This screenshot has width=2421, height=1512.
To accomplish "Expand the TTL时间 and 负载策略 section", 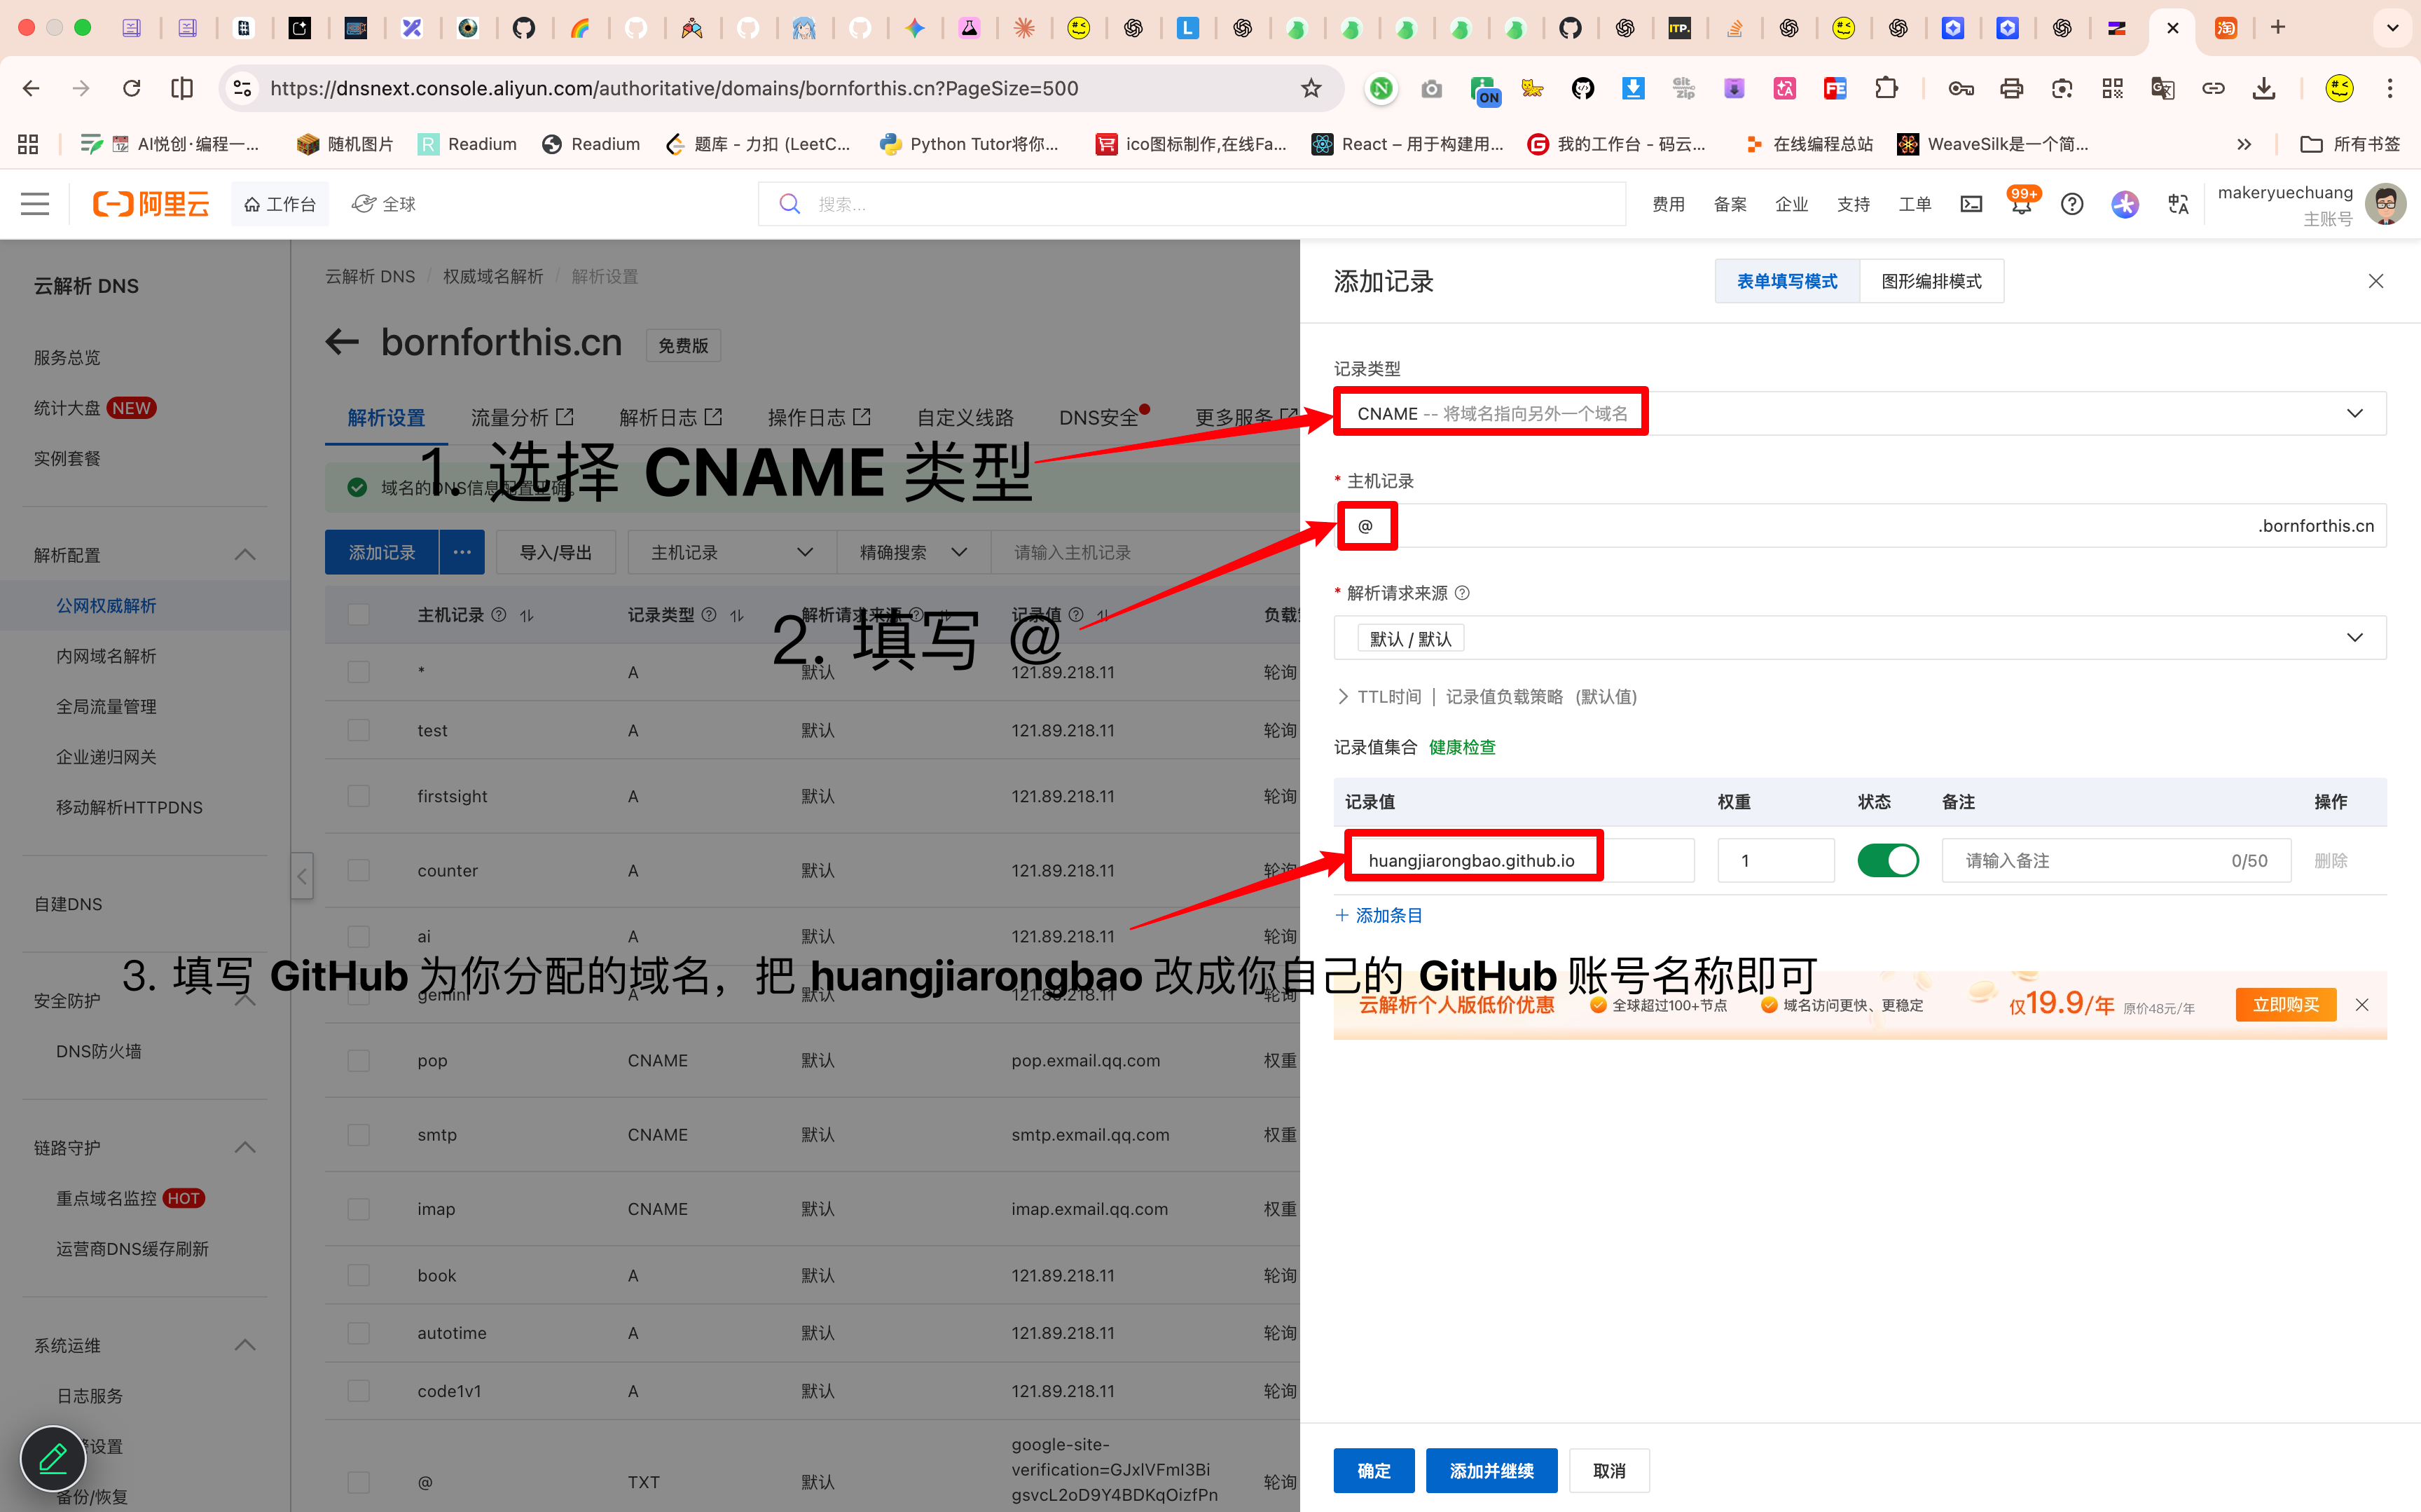I will [x=1487, y=696].
